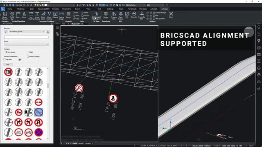Select the New design radio button

[7, 52]
